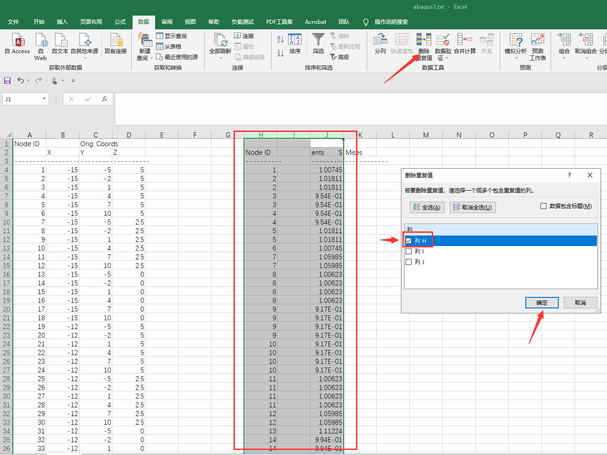Click the formula bar cancel X icon
Screen dimensions: 607x455
coord(72,99)
